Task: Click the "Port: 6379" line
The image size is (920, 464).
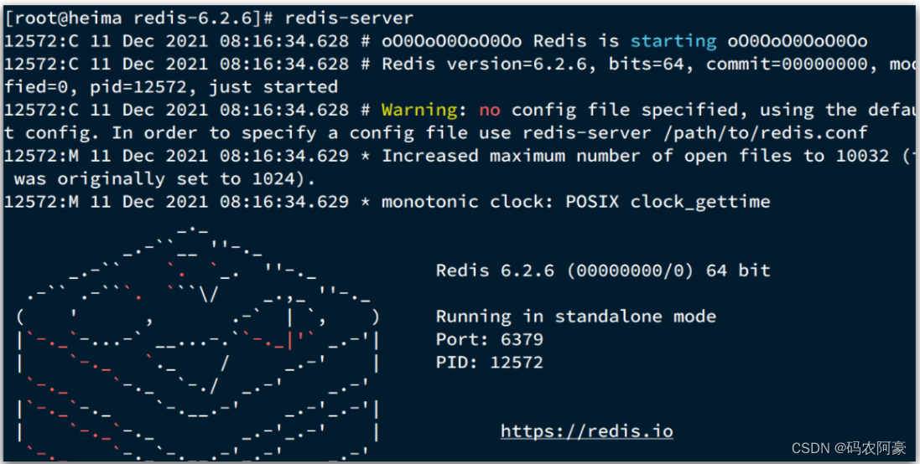Action: coord(489,339)
